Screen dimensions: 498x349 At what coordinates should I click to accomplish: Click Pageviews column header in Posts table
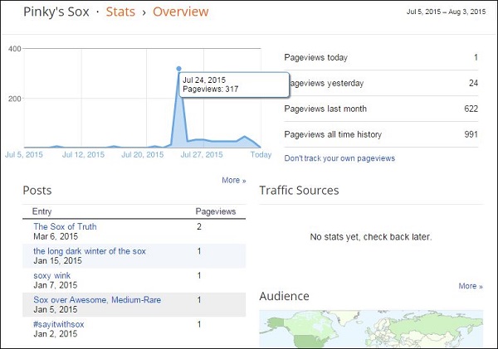[x=215, y=211]
